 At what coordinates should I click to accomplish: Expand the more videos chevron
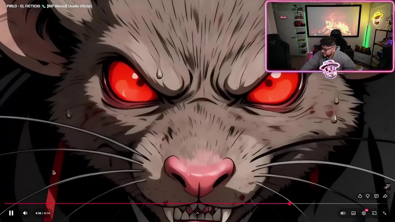pyautogui.click(x=197, y=213)
